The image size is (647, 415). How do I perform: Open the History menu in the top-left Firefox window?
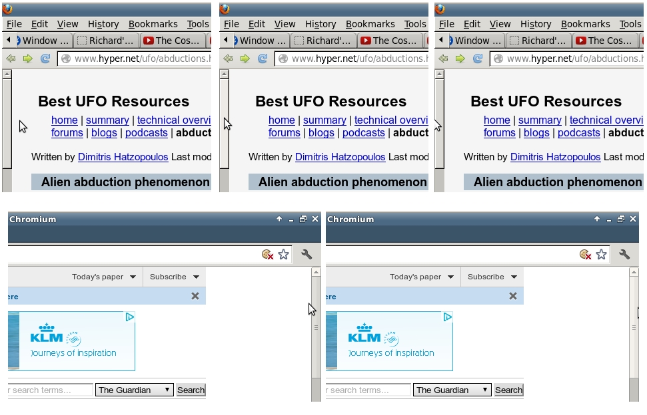pyautogui.click(x=103, y=24)
